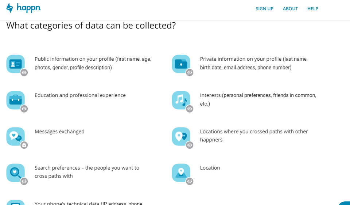350x205 pixels.
Task: Click the lock badge on messages icon
Action: pyautogui.click(x=24, y=145)
